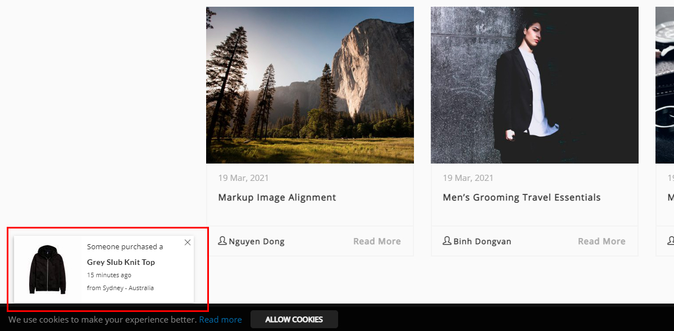This screenshot has width=674, height=331.
Task: Click the partially visible third post image
Action: click(x=665, y=85)
